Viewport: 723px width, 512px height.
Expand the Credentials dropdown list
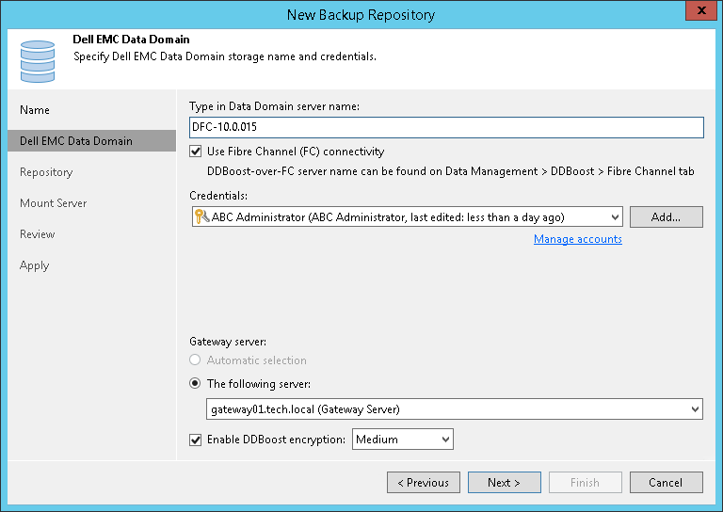pyautogui.click(x=616, y=217)
